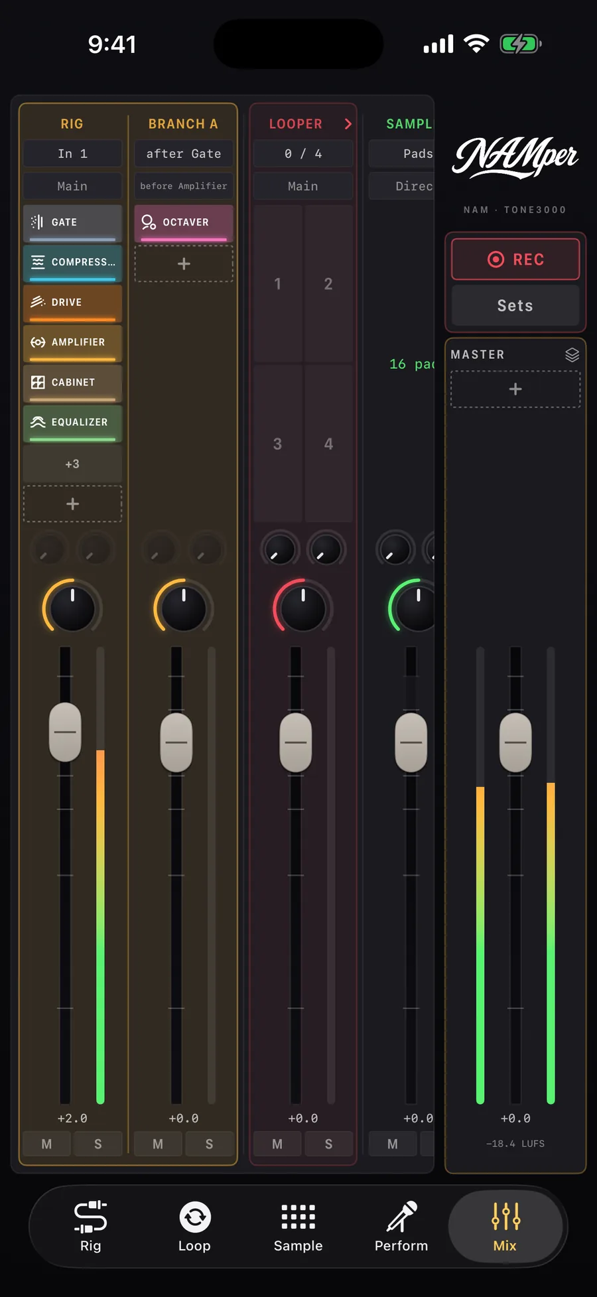Open the Amplifier block
Viewport: 597px width, 1297px height.
point(72,342)
